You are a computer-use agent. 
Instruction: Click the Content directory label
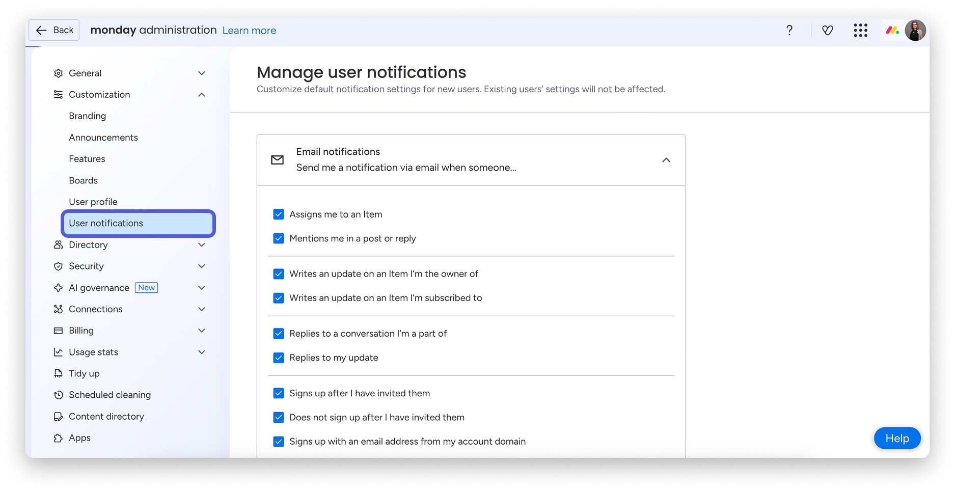coord(106,417)
